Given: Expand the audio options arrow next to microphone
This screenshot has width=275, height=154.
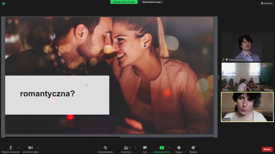Looking at the screenshot, I should [19, 148].
